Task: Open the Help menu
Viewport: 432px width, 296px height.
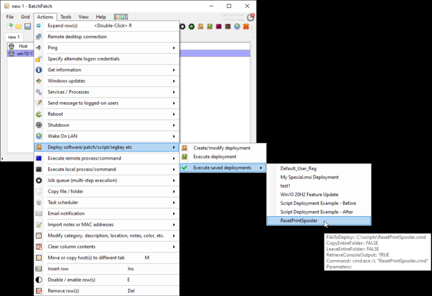Action: [x=101, y=17]
